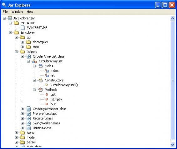Open the File menu
This screenshot has height=149, width=177.
5,12
